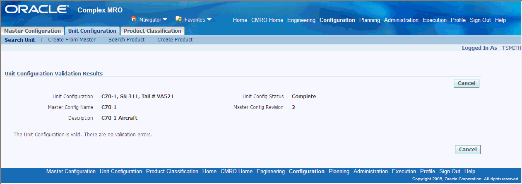522x184 pixels.
Task: Click the description 'C70-1 Aircraft'
Action: (120, 118)
